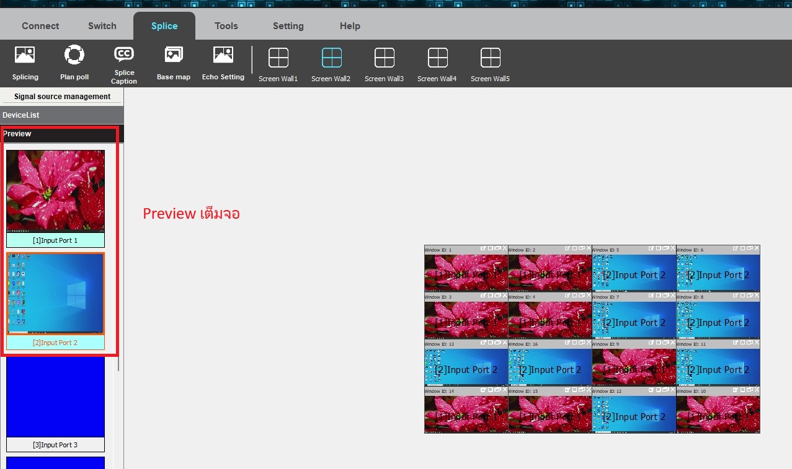The height and width of the screenshot is (469, 792).
Task: Collapse the Preview panel header
Action: click(62, 134)
